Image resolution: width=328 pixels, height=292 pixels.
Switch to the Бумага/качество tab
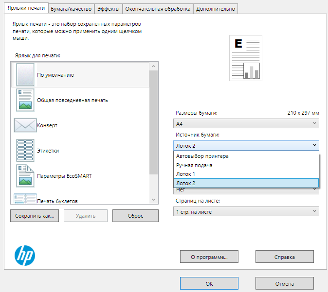click(x=72, y=9)
